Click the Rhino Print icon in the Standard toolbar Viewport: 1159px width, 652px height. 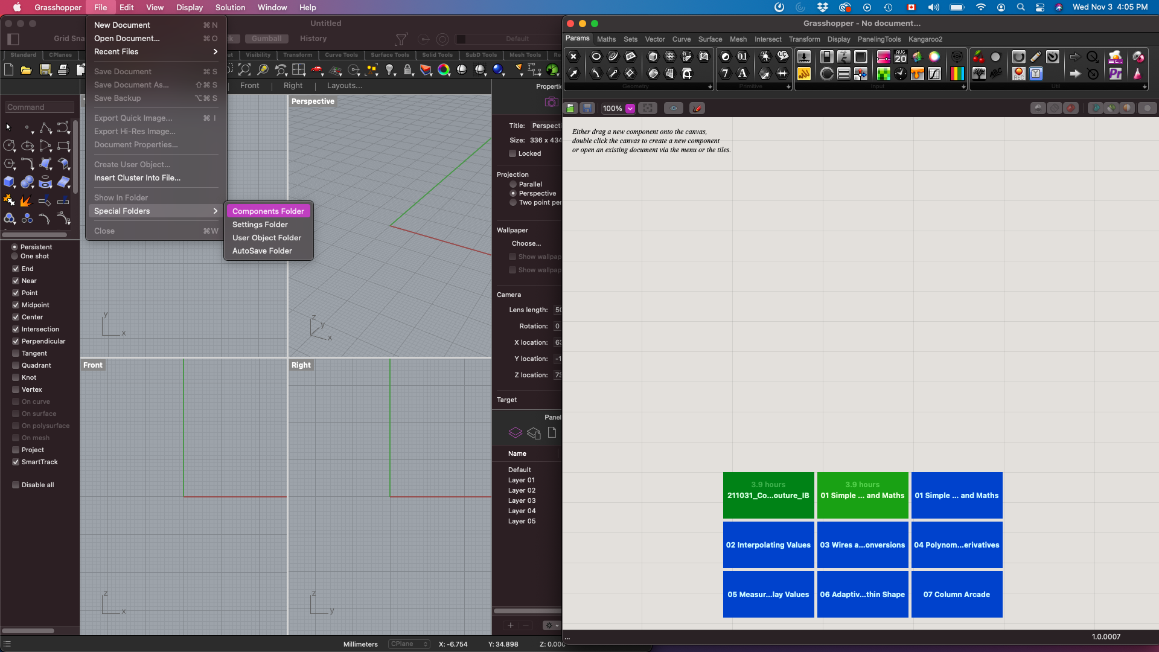(x=63, y=70)
